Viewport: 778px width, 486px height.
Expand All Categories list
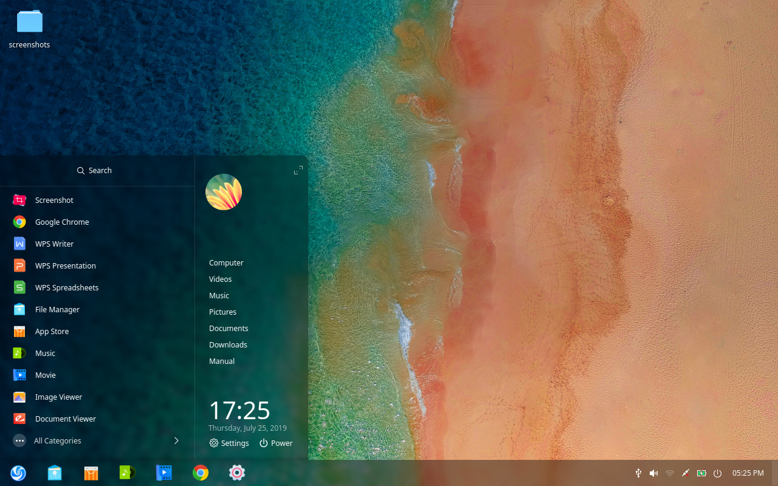click(58, 441)
